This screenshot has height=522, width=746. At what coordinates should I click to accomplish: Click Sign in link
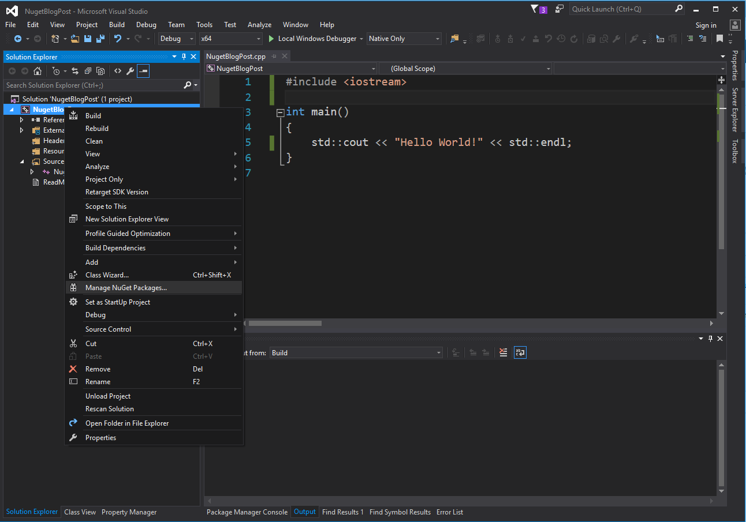(x=706, y=25)
